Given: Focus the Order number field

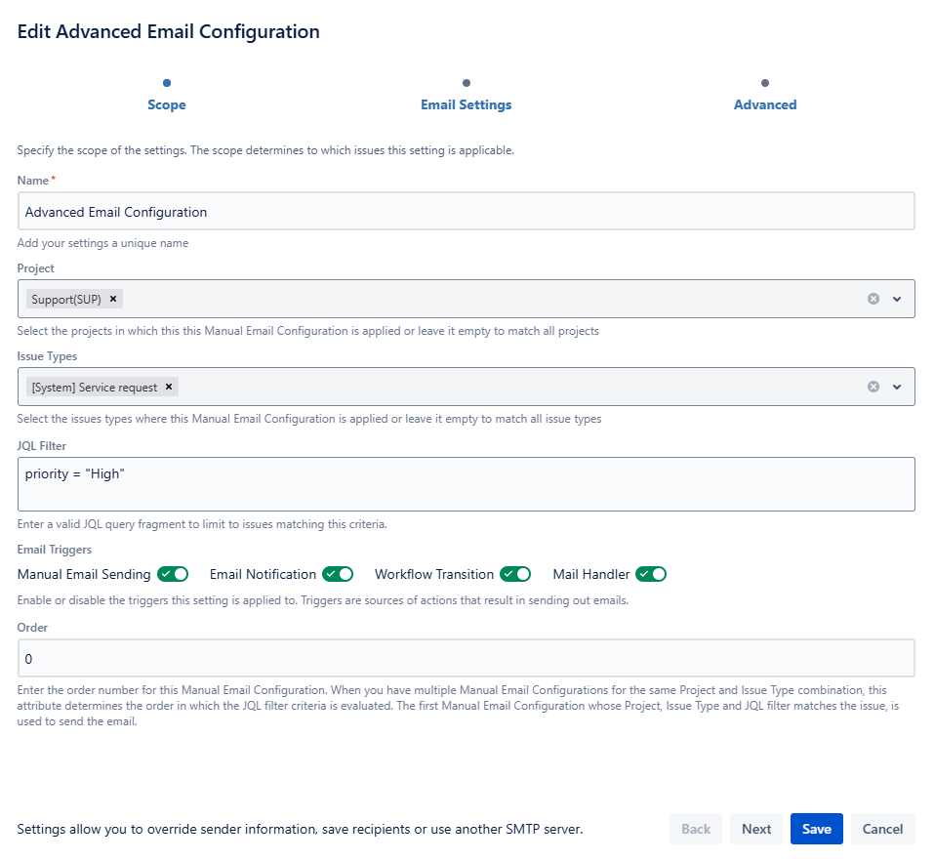Looking at the screenshot, I should point(467,659).
